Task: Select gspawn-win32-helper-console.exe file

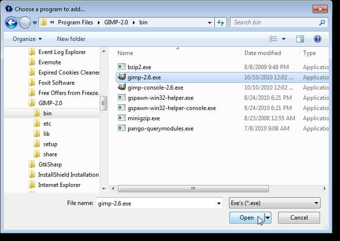Action: click(172, 108)
